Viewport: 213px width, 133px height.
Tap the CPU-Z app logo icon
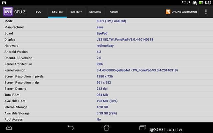pyautogui.click(x=8, y=12)
